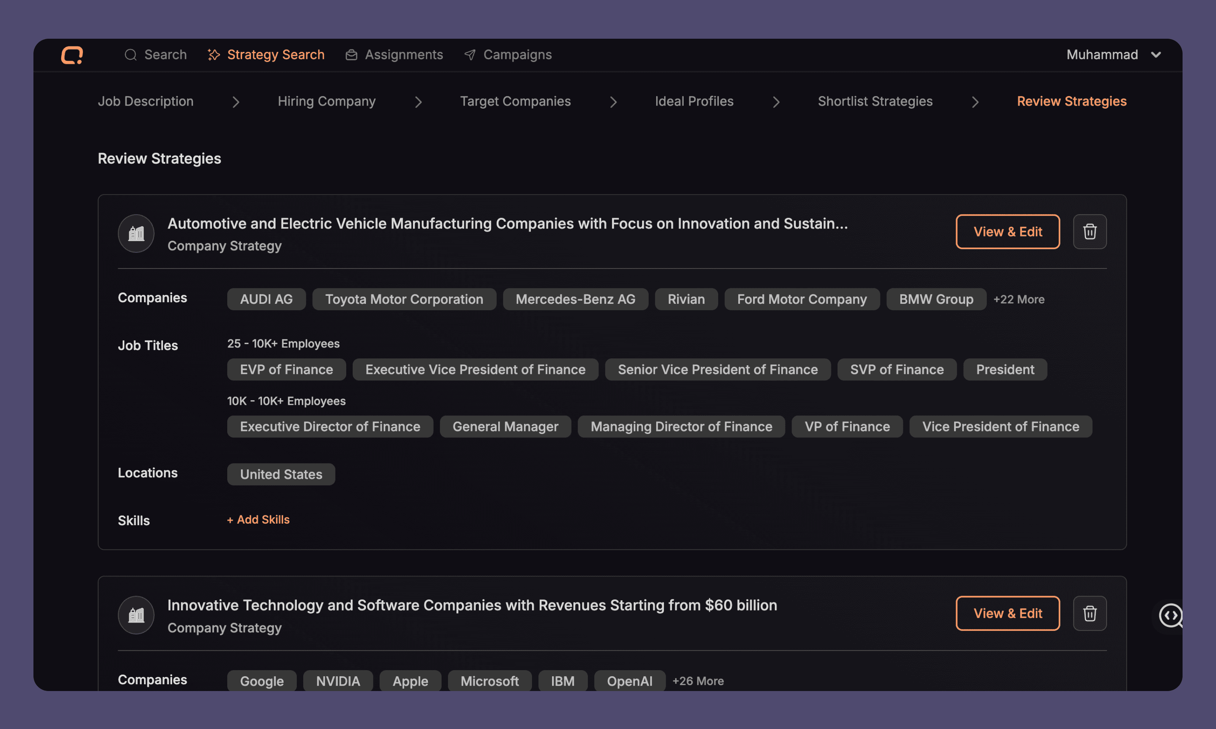Click the Review Strategies page heading

159,158
